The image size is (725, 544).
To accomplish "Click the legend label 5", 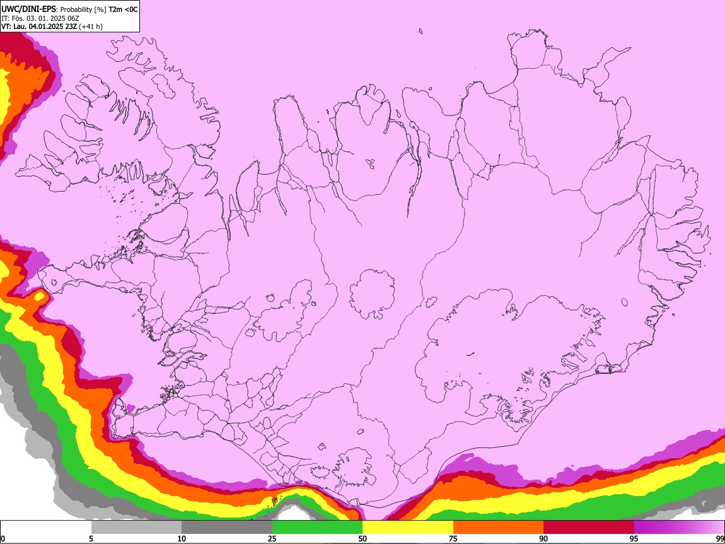I will [x=91, y=539].
